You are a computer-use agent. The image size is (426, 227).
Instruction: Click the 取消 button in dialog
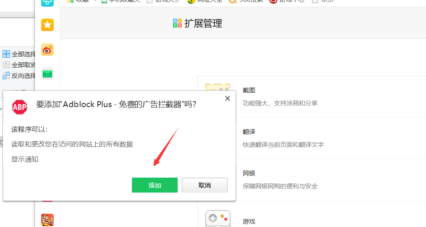205,185
